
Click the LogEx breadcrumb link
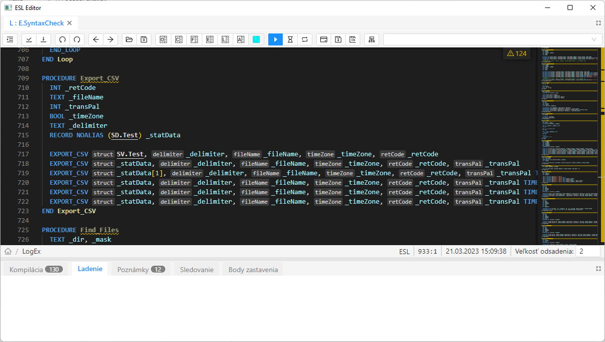pyautogui.click(x=31, y=251)
